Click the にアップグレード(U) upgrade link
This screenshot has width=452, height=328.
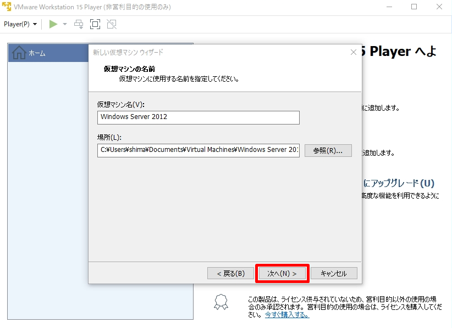point(399,183)
